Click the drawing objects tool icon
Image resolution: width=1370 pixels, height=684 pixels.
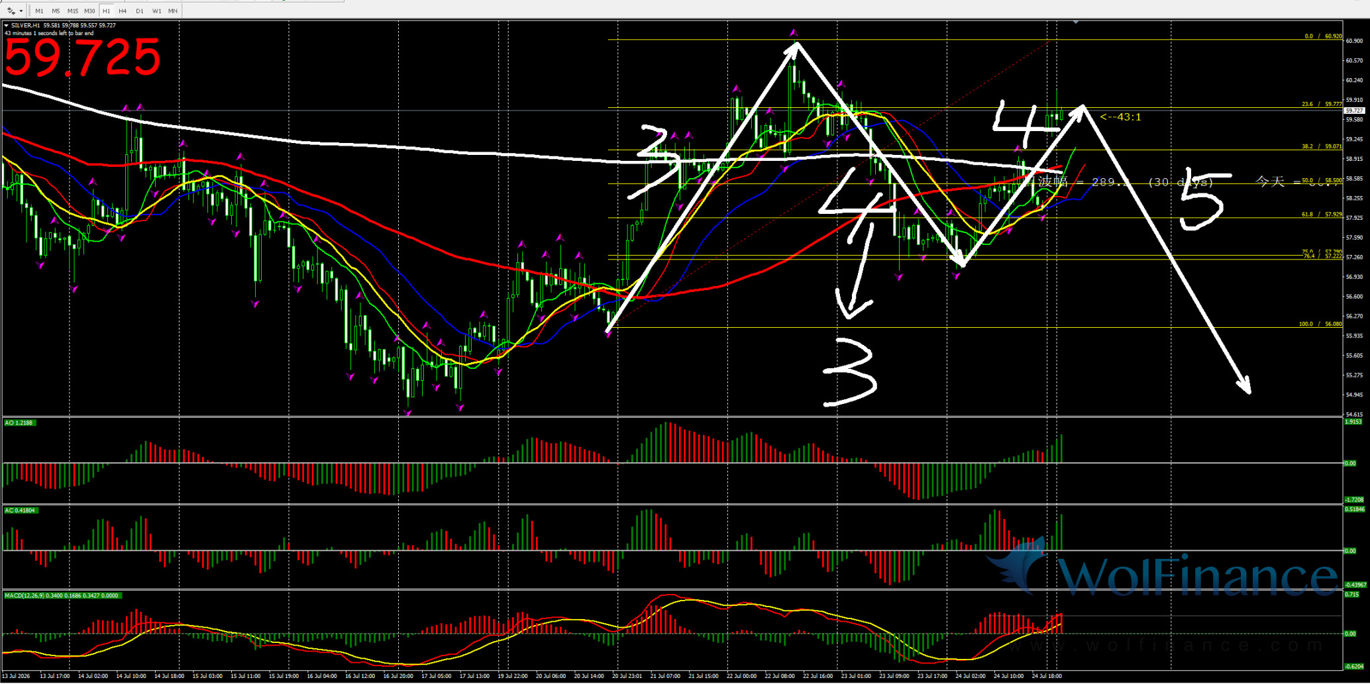(x=11, y=11)
